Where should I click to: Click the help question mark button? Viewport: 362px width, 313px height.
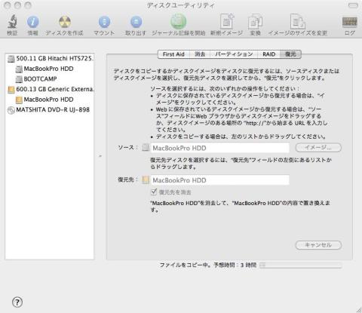coord(17,302)
